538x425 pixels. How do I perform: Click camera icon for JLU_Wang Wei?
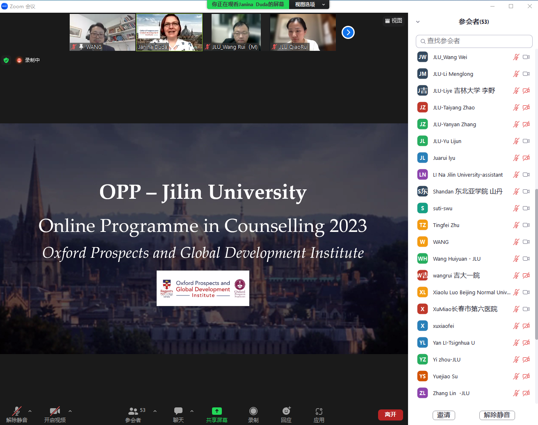click(526, 57)
